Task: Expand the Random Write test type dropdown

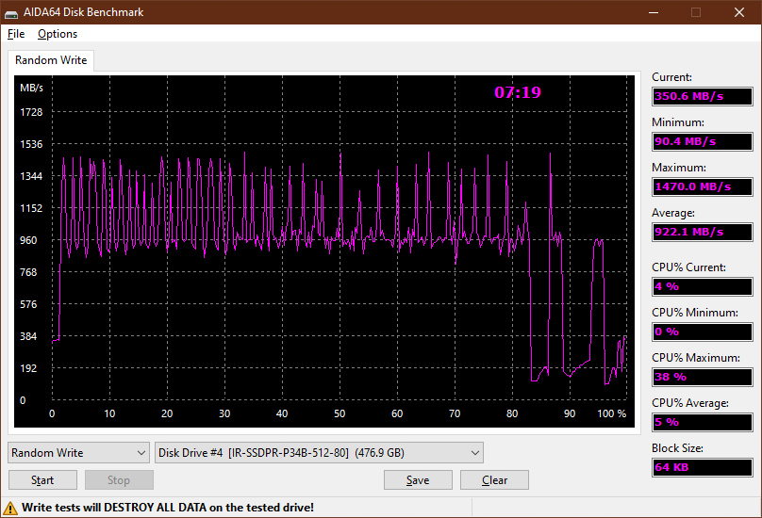Action: pyautogui.click(x=78, y=453)
